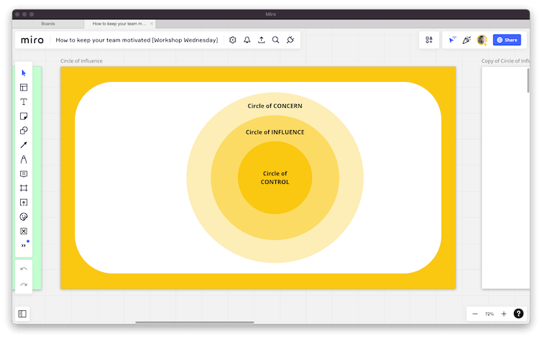The width and height of the screenshot is (542, 339).
Task: Toggle the frames panel at bottom left
Action: click(23, 314)
